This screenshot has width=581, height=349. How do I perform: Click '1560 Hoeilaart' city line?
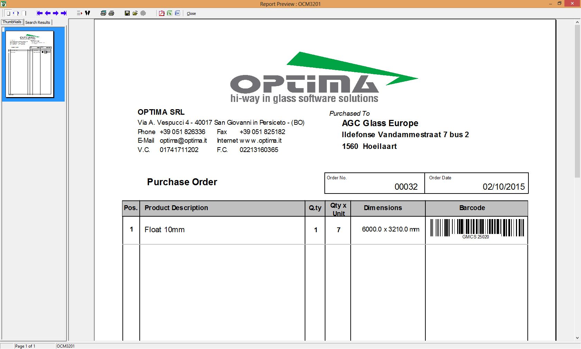coord(369,147)
